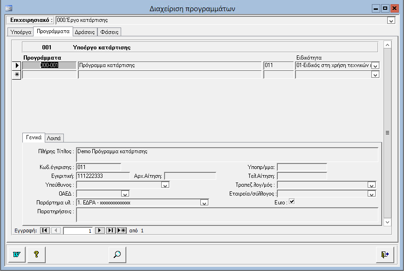
Task: Select the Φάσεις tab
Action: pyautogui.click(x=110, y=32)
